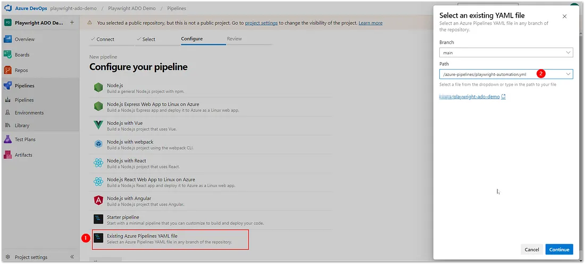This screenshot has width=585, height=264.
Task: Click the Project settings gear icon
Action: pos(7,257)
